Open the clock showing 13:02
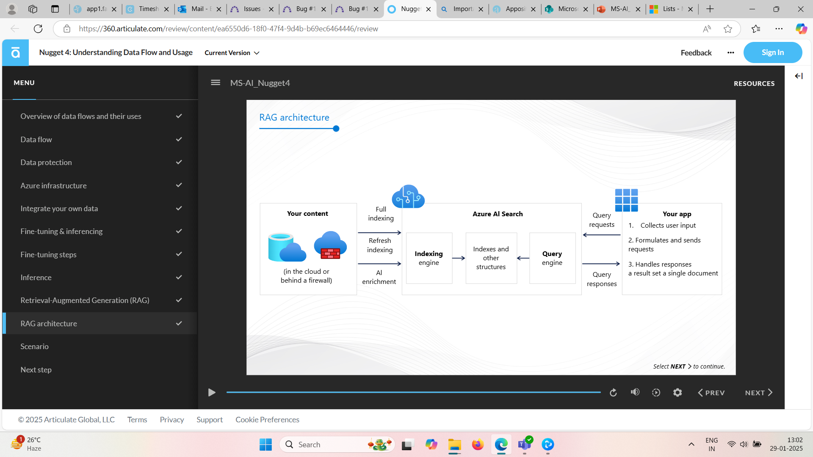Viewport: 813px width, 457px height. [x=786, y=444]
